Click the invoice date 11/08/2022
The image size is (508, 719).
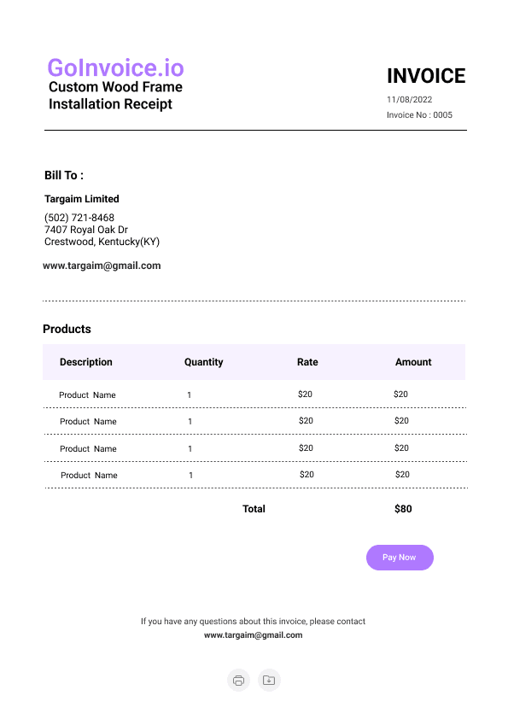click(409, 100)
